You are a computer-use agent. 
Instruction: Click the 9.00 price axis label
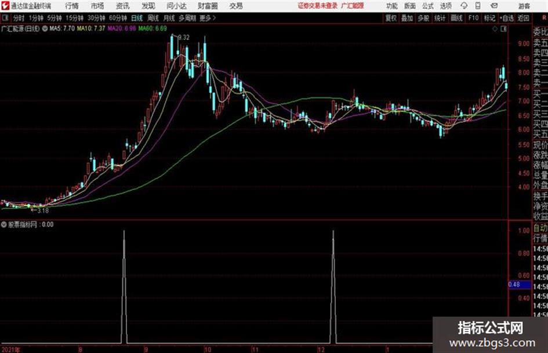point(524,43)
